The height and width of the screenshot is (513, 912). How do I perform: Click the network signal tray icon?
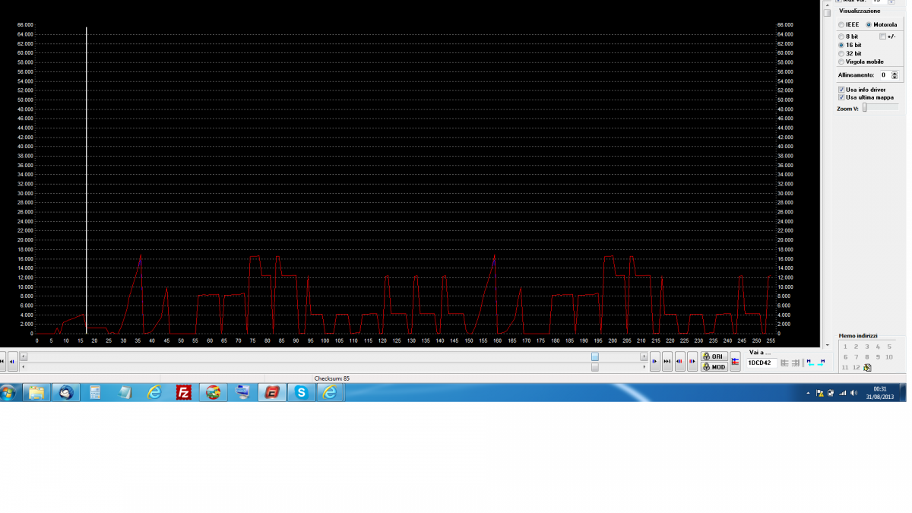(843, 393)
